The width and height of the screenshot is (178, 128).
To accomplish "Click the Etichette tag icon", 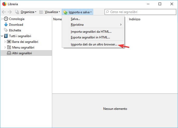I will pyautogui.click(x=6, y=30).
